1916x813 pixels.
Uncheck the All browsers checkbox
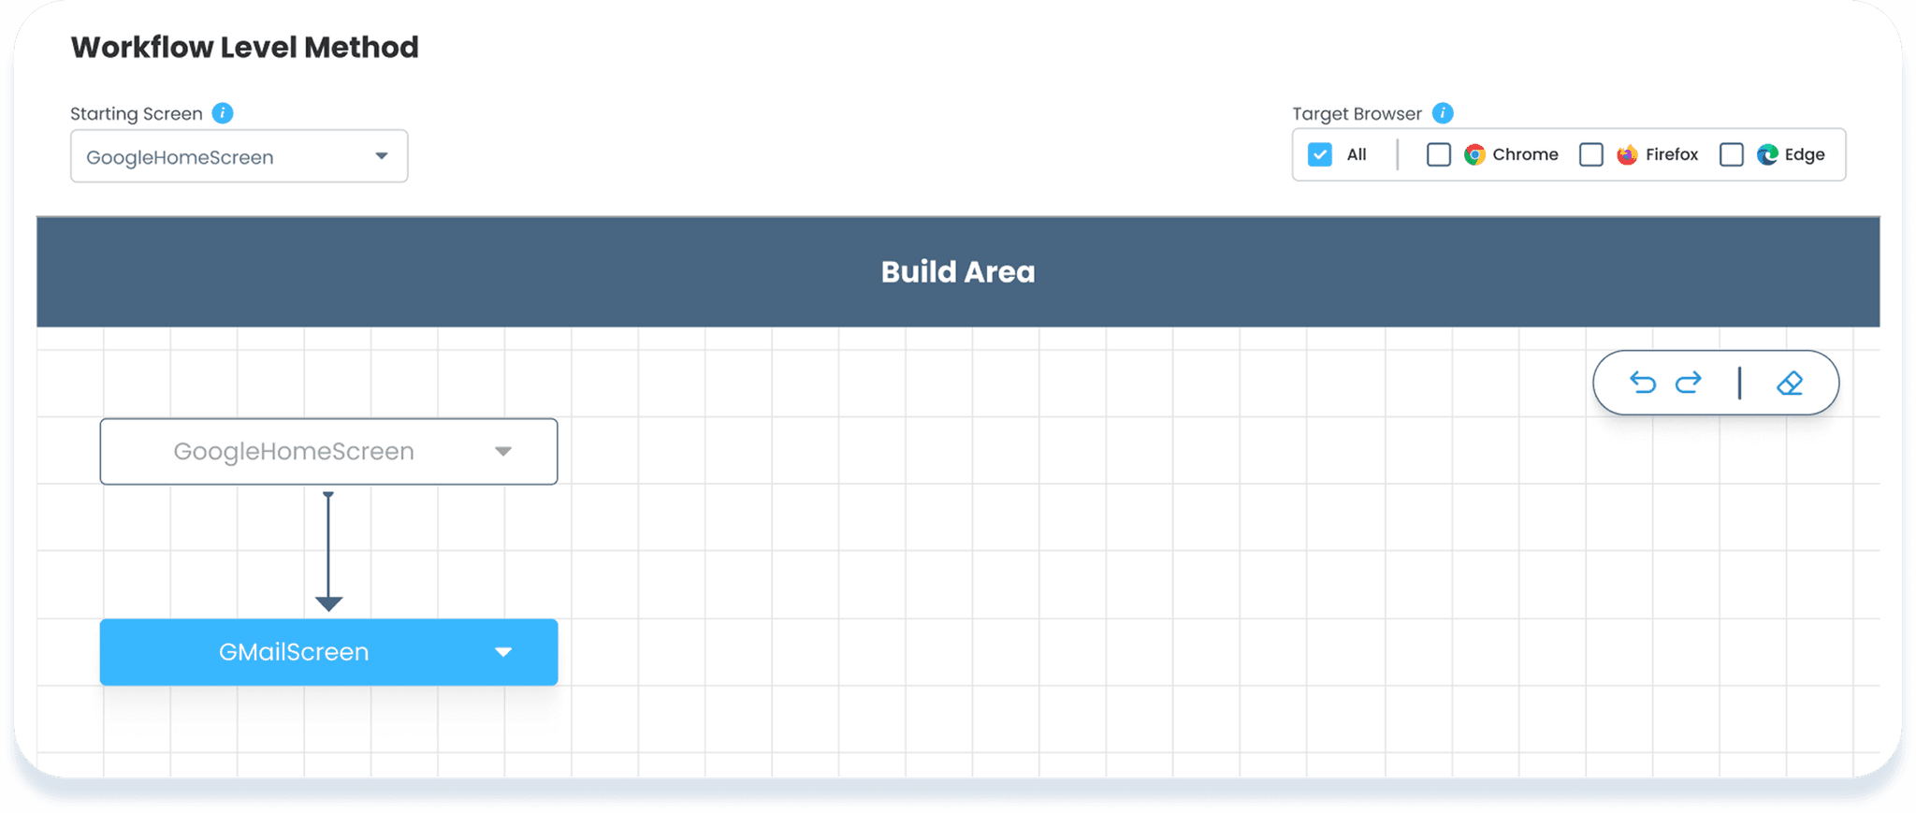(1320, 154)
